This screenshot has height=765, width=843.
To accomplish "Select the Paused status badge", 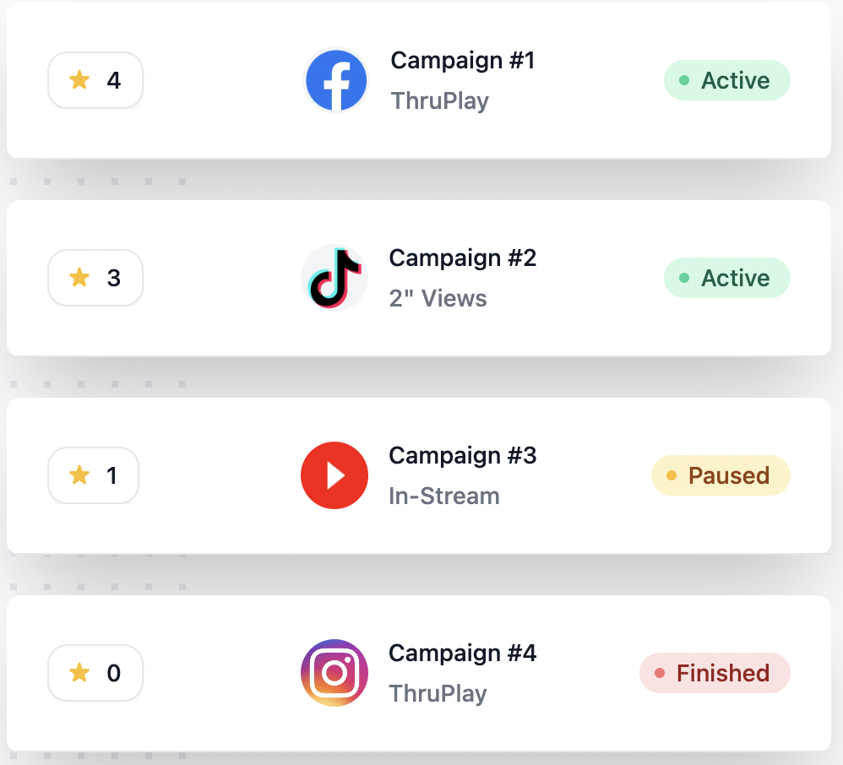I will coord(721,475).
